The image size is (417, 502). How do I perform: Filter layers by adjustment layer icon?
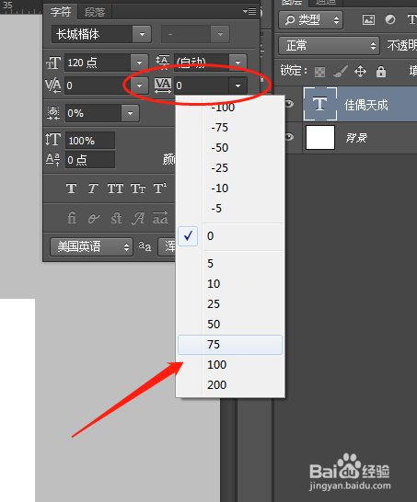tap(390, 20)
